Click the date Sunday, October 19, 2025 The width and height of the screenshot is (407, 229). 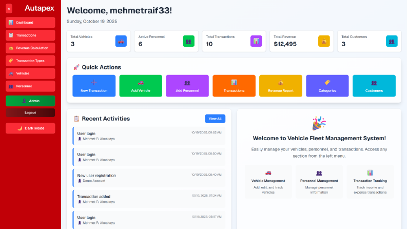92,22
